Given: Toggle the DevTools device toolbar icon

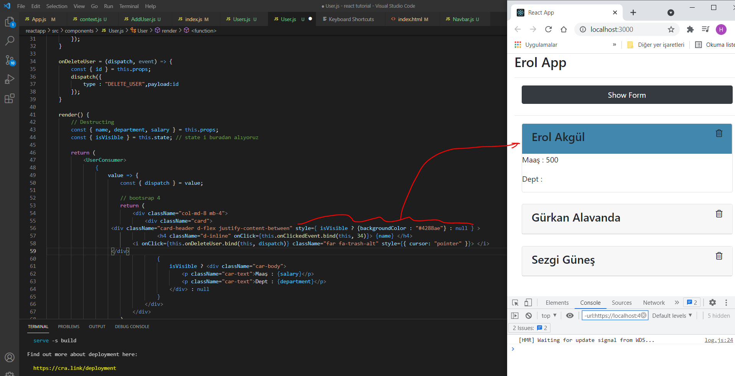Looking at the screenshot, I should [x=528, y=302].
